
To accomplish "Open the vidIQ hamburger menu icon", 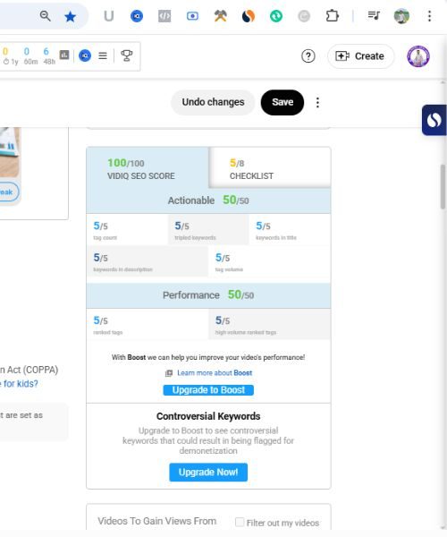I will coord(103,55).
